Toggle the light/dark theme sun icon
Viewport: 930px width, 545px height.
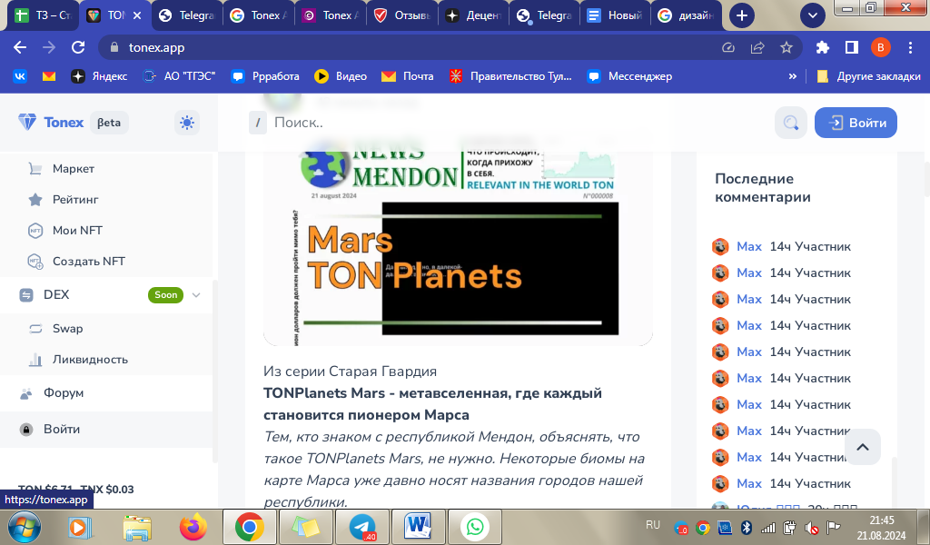point(187,123)
